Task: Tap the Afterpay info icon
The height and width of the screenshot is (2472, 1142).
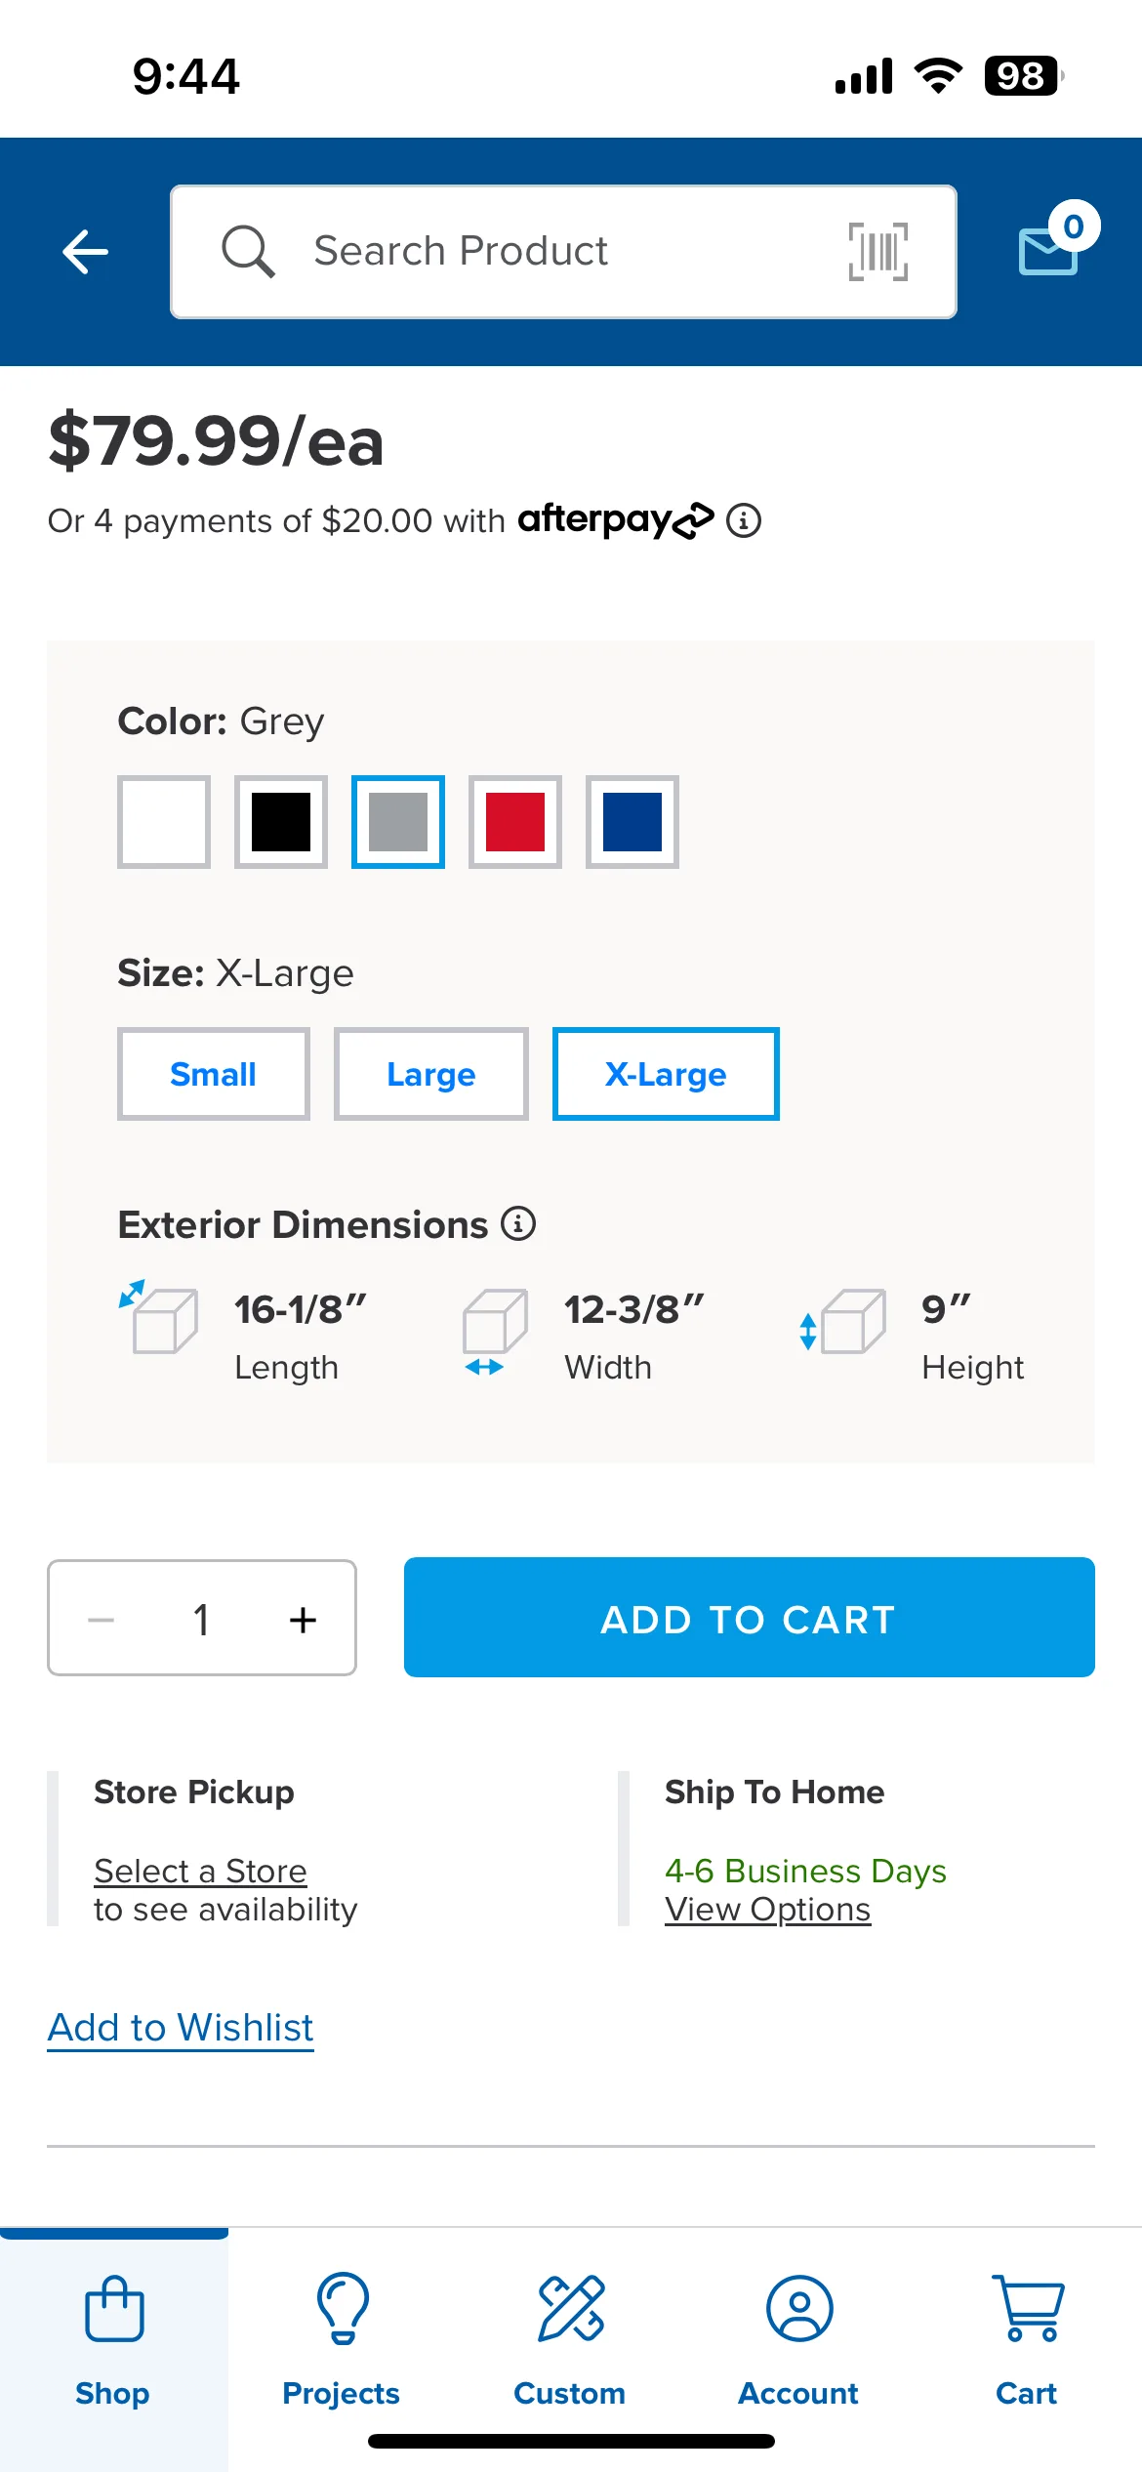Action: [744, 520]
